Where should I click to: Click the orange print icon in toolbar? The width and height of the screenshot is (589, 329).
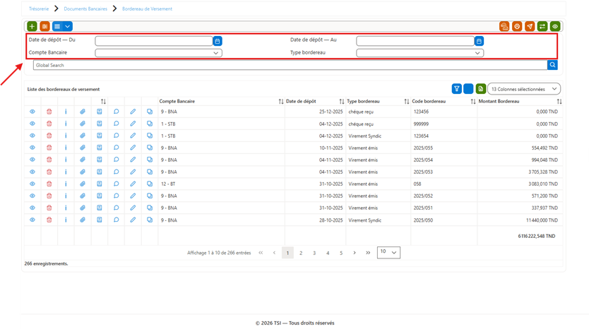[x=517, y=26]
